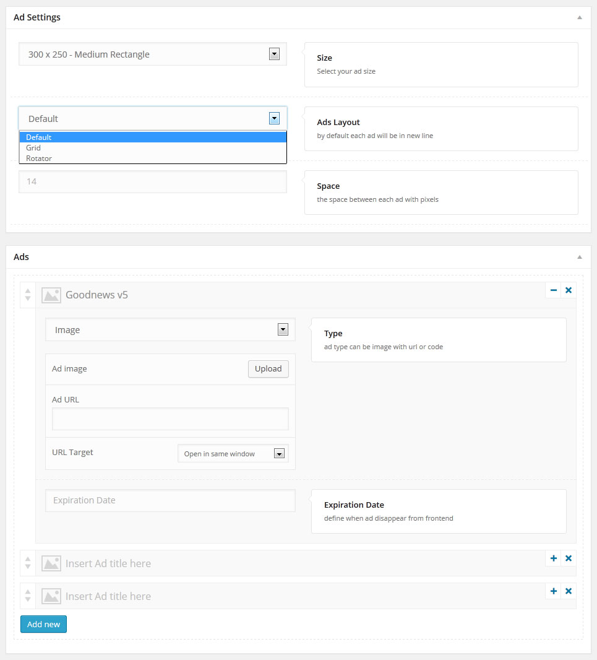Expand the third ad with plus icon
Screen dimensions: 597x660
[553, 591]
